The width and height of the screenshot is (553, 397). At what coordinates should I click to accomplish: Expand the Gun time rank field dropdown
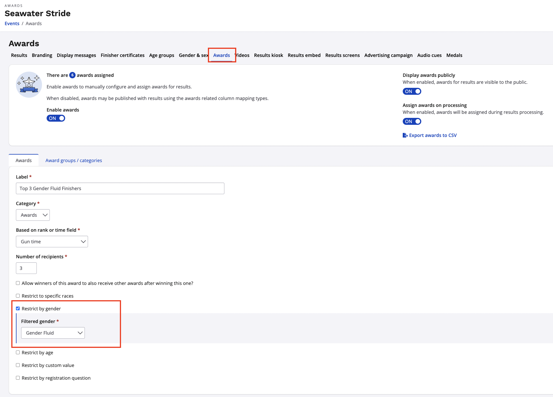(52, 242)
